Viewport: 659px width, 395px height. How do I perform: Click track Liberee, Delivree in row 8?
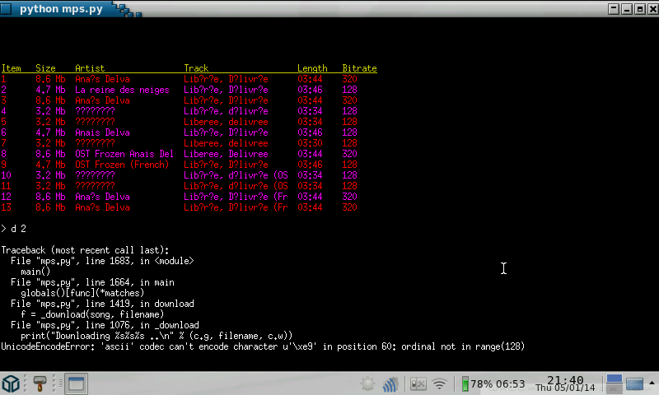pyautogui.click(x=226, y=154)
